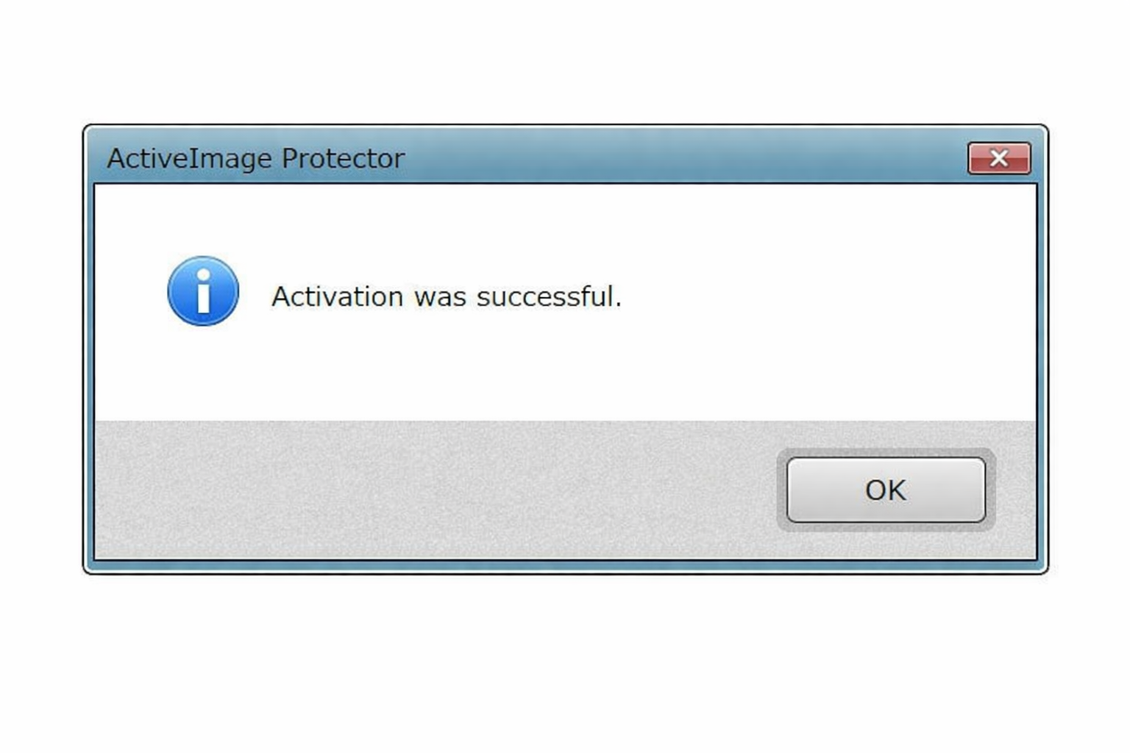The image size is (1130, 753).
Task: Click the white X glyph in the title bar
Action: [998, 158]
